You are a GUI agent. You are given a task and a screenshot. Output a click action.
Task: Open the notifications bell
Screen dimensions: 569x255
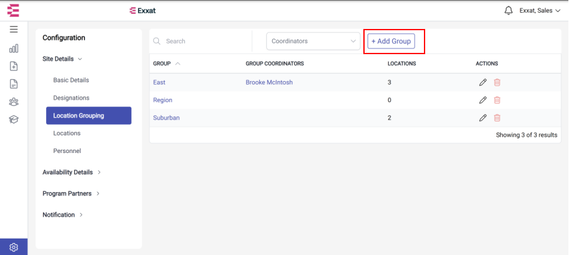509,11
